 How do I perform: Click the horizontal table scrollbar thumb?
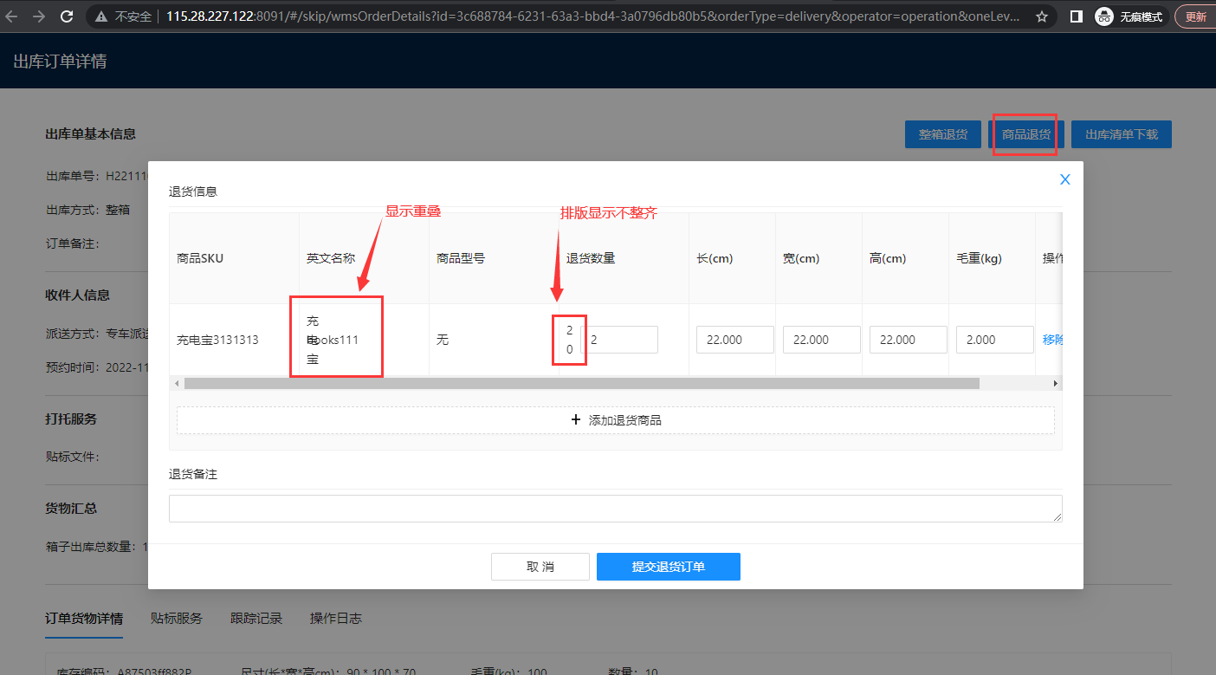tap(580, 383)
